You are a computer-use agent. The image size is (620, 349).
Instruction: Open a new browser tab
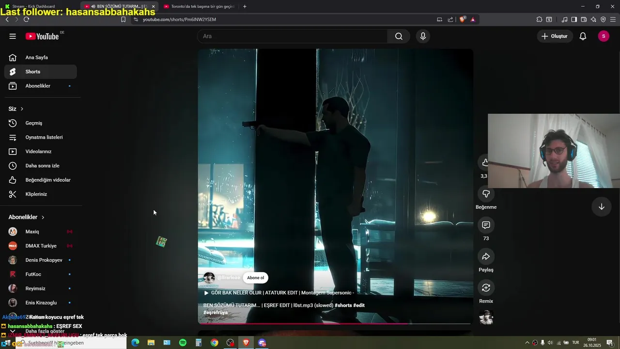point(245,6)
